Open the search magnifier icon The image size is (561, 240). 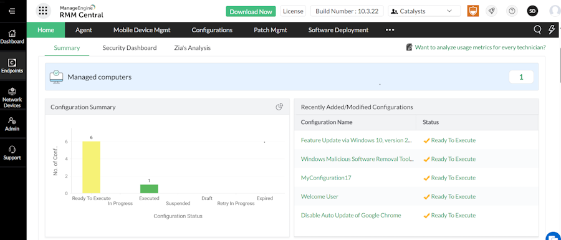[537, 30]
